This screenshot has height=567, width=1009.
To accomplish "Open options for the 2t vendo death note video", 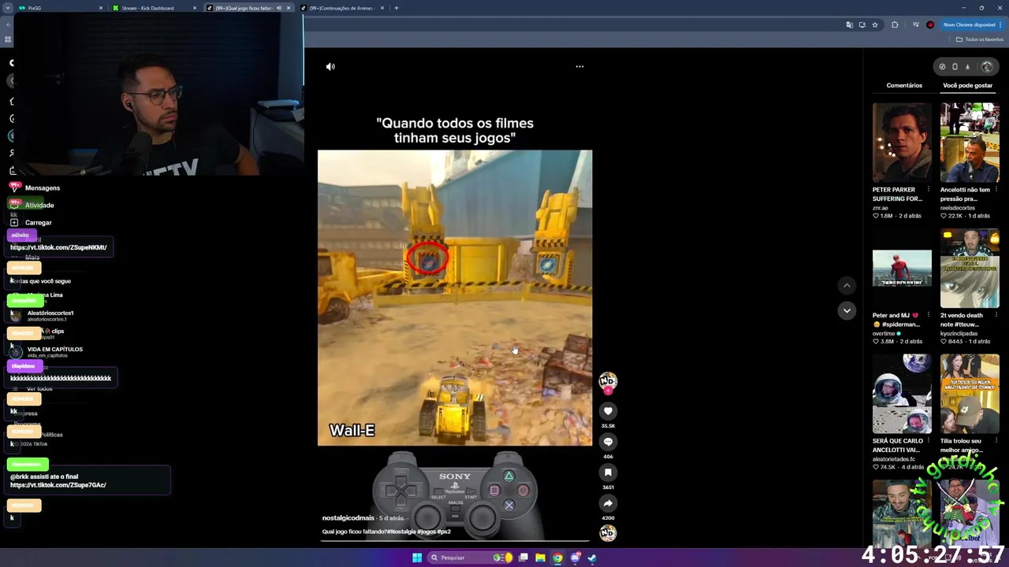I will pos(996,315).
